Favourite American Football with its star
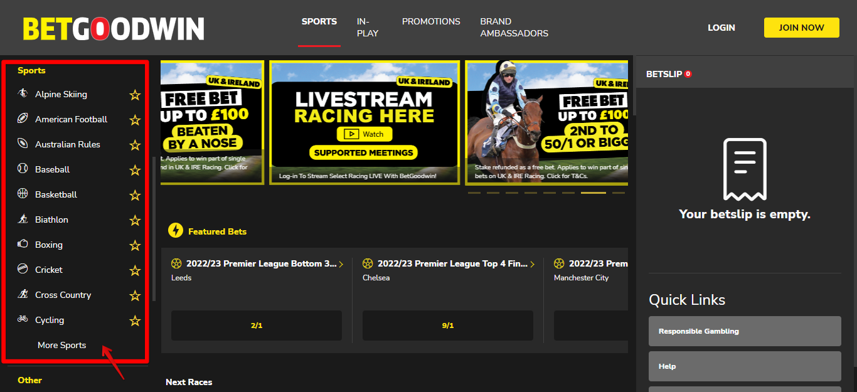Screen dimensions: 857x392 135,120
